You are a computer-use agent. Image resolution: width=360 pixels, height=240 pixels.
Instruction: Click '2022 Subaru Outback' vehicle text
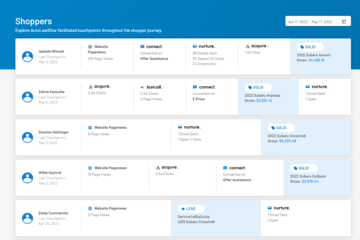tap(308, 176)
